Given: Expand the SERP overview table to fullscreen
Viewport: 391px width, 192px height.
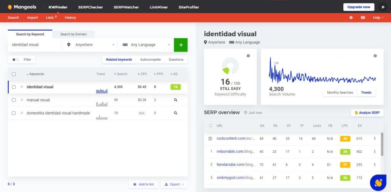Looking at the screenshot, I should (x=210, y=126).
